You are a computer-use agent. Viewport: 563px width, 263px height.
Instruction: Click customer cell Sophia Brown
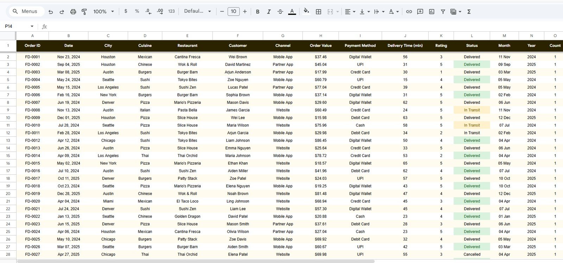(238, 95)
